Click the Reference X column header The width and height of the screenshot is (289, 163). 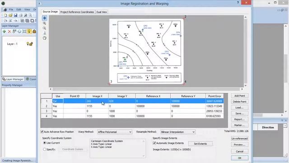coord(153,96)
